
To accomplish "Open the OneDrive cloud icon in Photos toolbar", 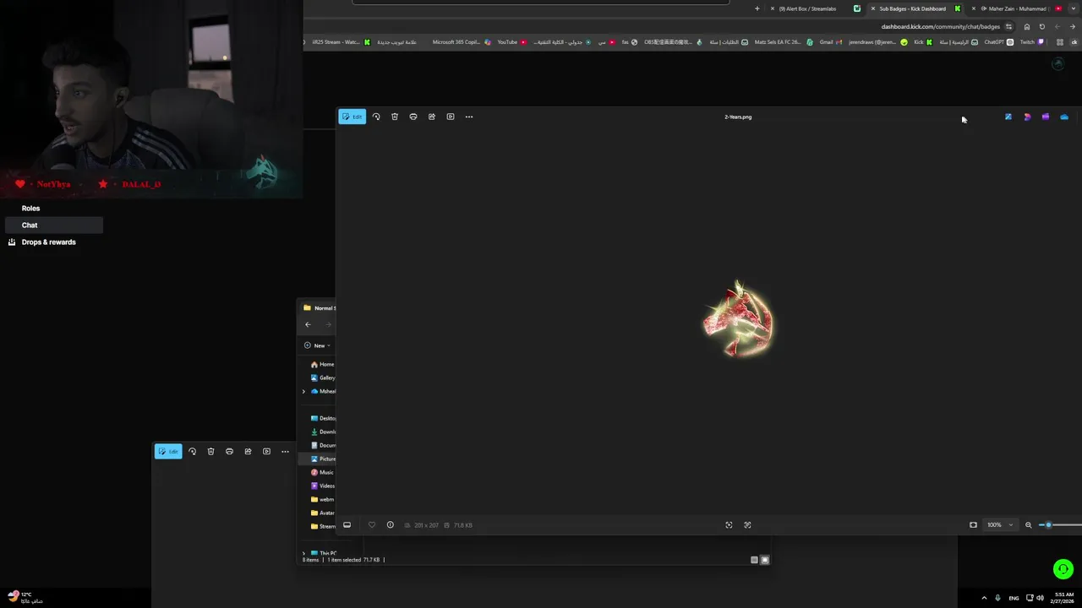I will pyautogui.click(x=1064, y=117).
